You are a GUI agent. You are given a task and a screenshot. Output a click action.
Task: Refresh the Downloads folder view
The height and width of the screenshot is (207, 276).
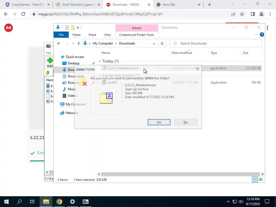(162, 43)
